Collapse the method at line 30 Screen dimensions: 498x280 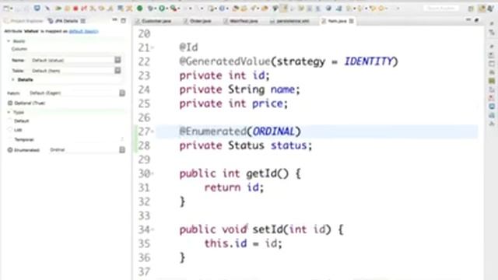tap(153, 173)
